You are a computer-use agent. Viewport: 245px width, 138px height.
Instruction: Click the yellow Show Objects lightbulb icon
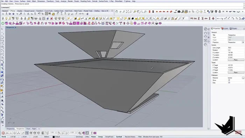[6, 19]
